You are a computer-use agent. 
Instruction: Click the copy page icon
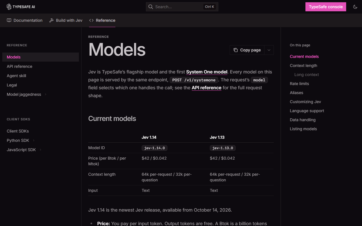(x=236, y=50)
